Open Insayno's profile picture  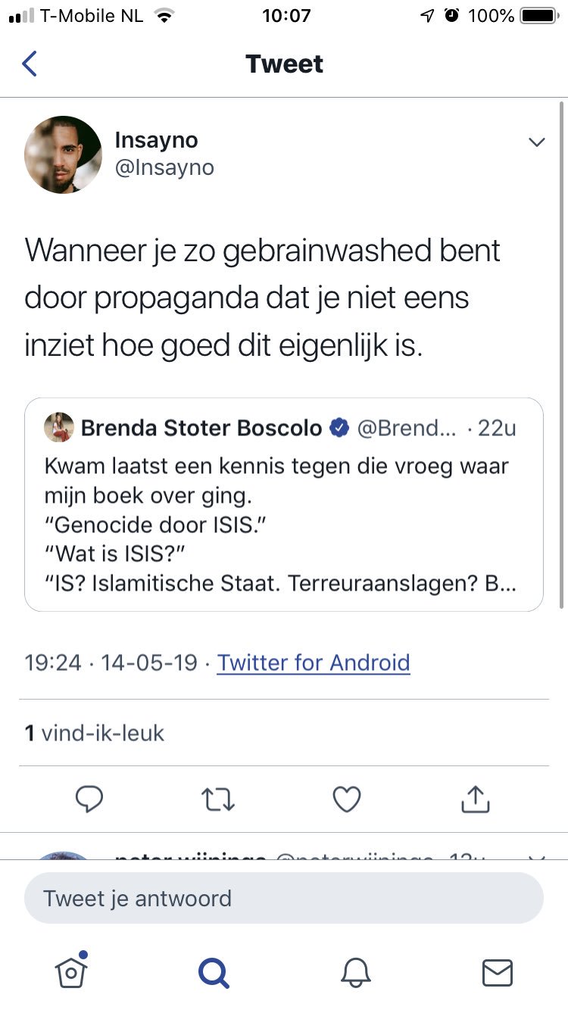(63, 154)
